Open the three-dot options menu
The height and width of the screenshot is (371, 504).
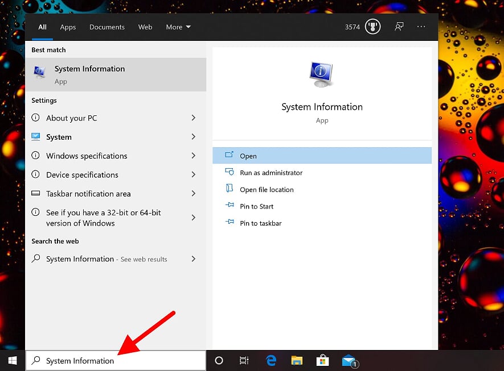click(421, 27)
